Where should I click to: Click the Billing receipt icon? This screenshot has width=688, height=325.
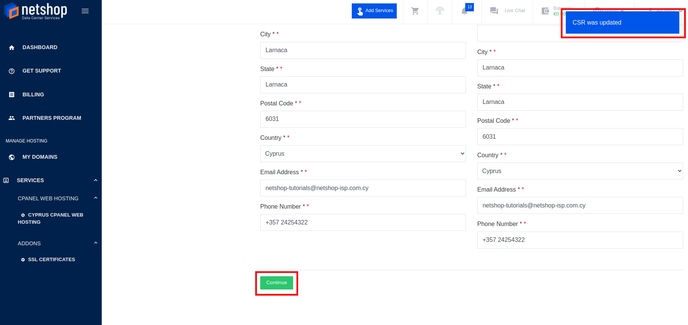click(x=12, y=94)
